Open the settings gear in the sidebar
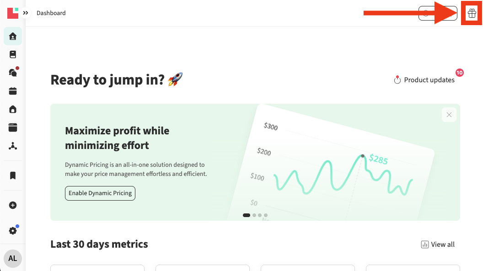Screen dimensions: 483x271 pos(13,231)
